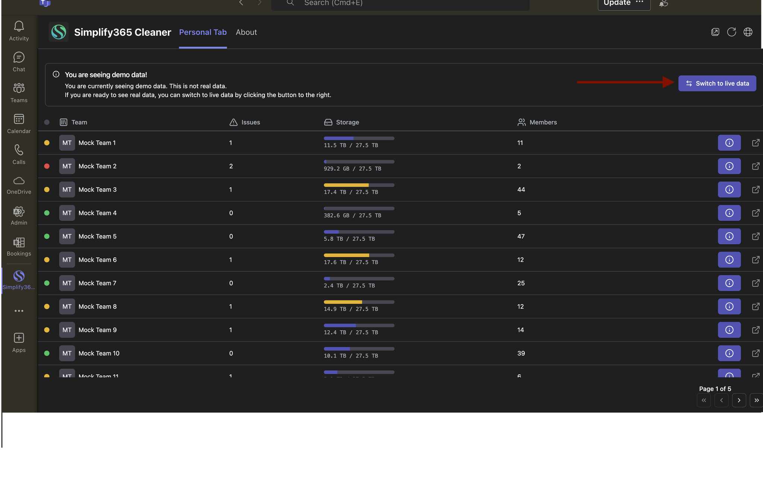The height and width of the screenshot is (477, 763).
Task: Show more apps via sidebar ellipsis
Action: click(x=19, y=311)
